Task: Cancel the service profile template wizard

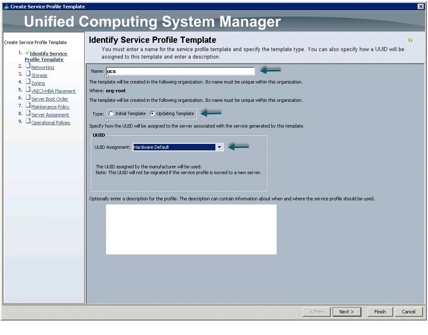Action: pyautogui.click(x=408, y=312)
